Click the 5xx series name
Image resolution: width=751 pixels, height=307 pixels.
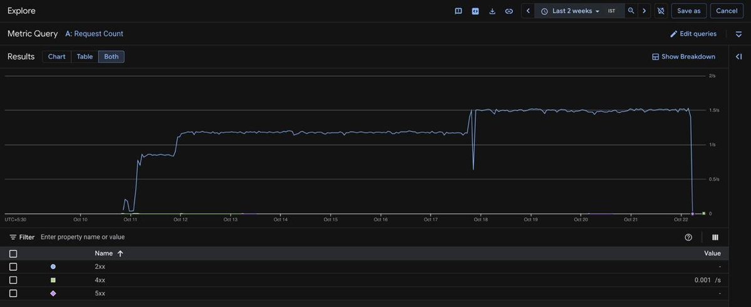click(x=100, y=293)
